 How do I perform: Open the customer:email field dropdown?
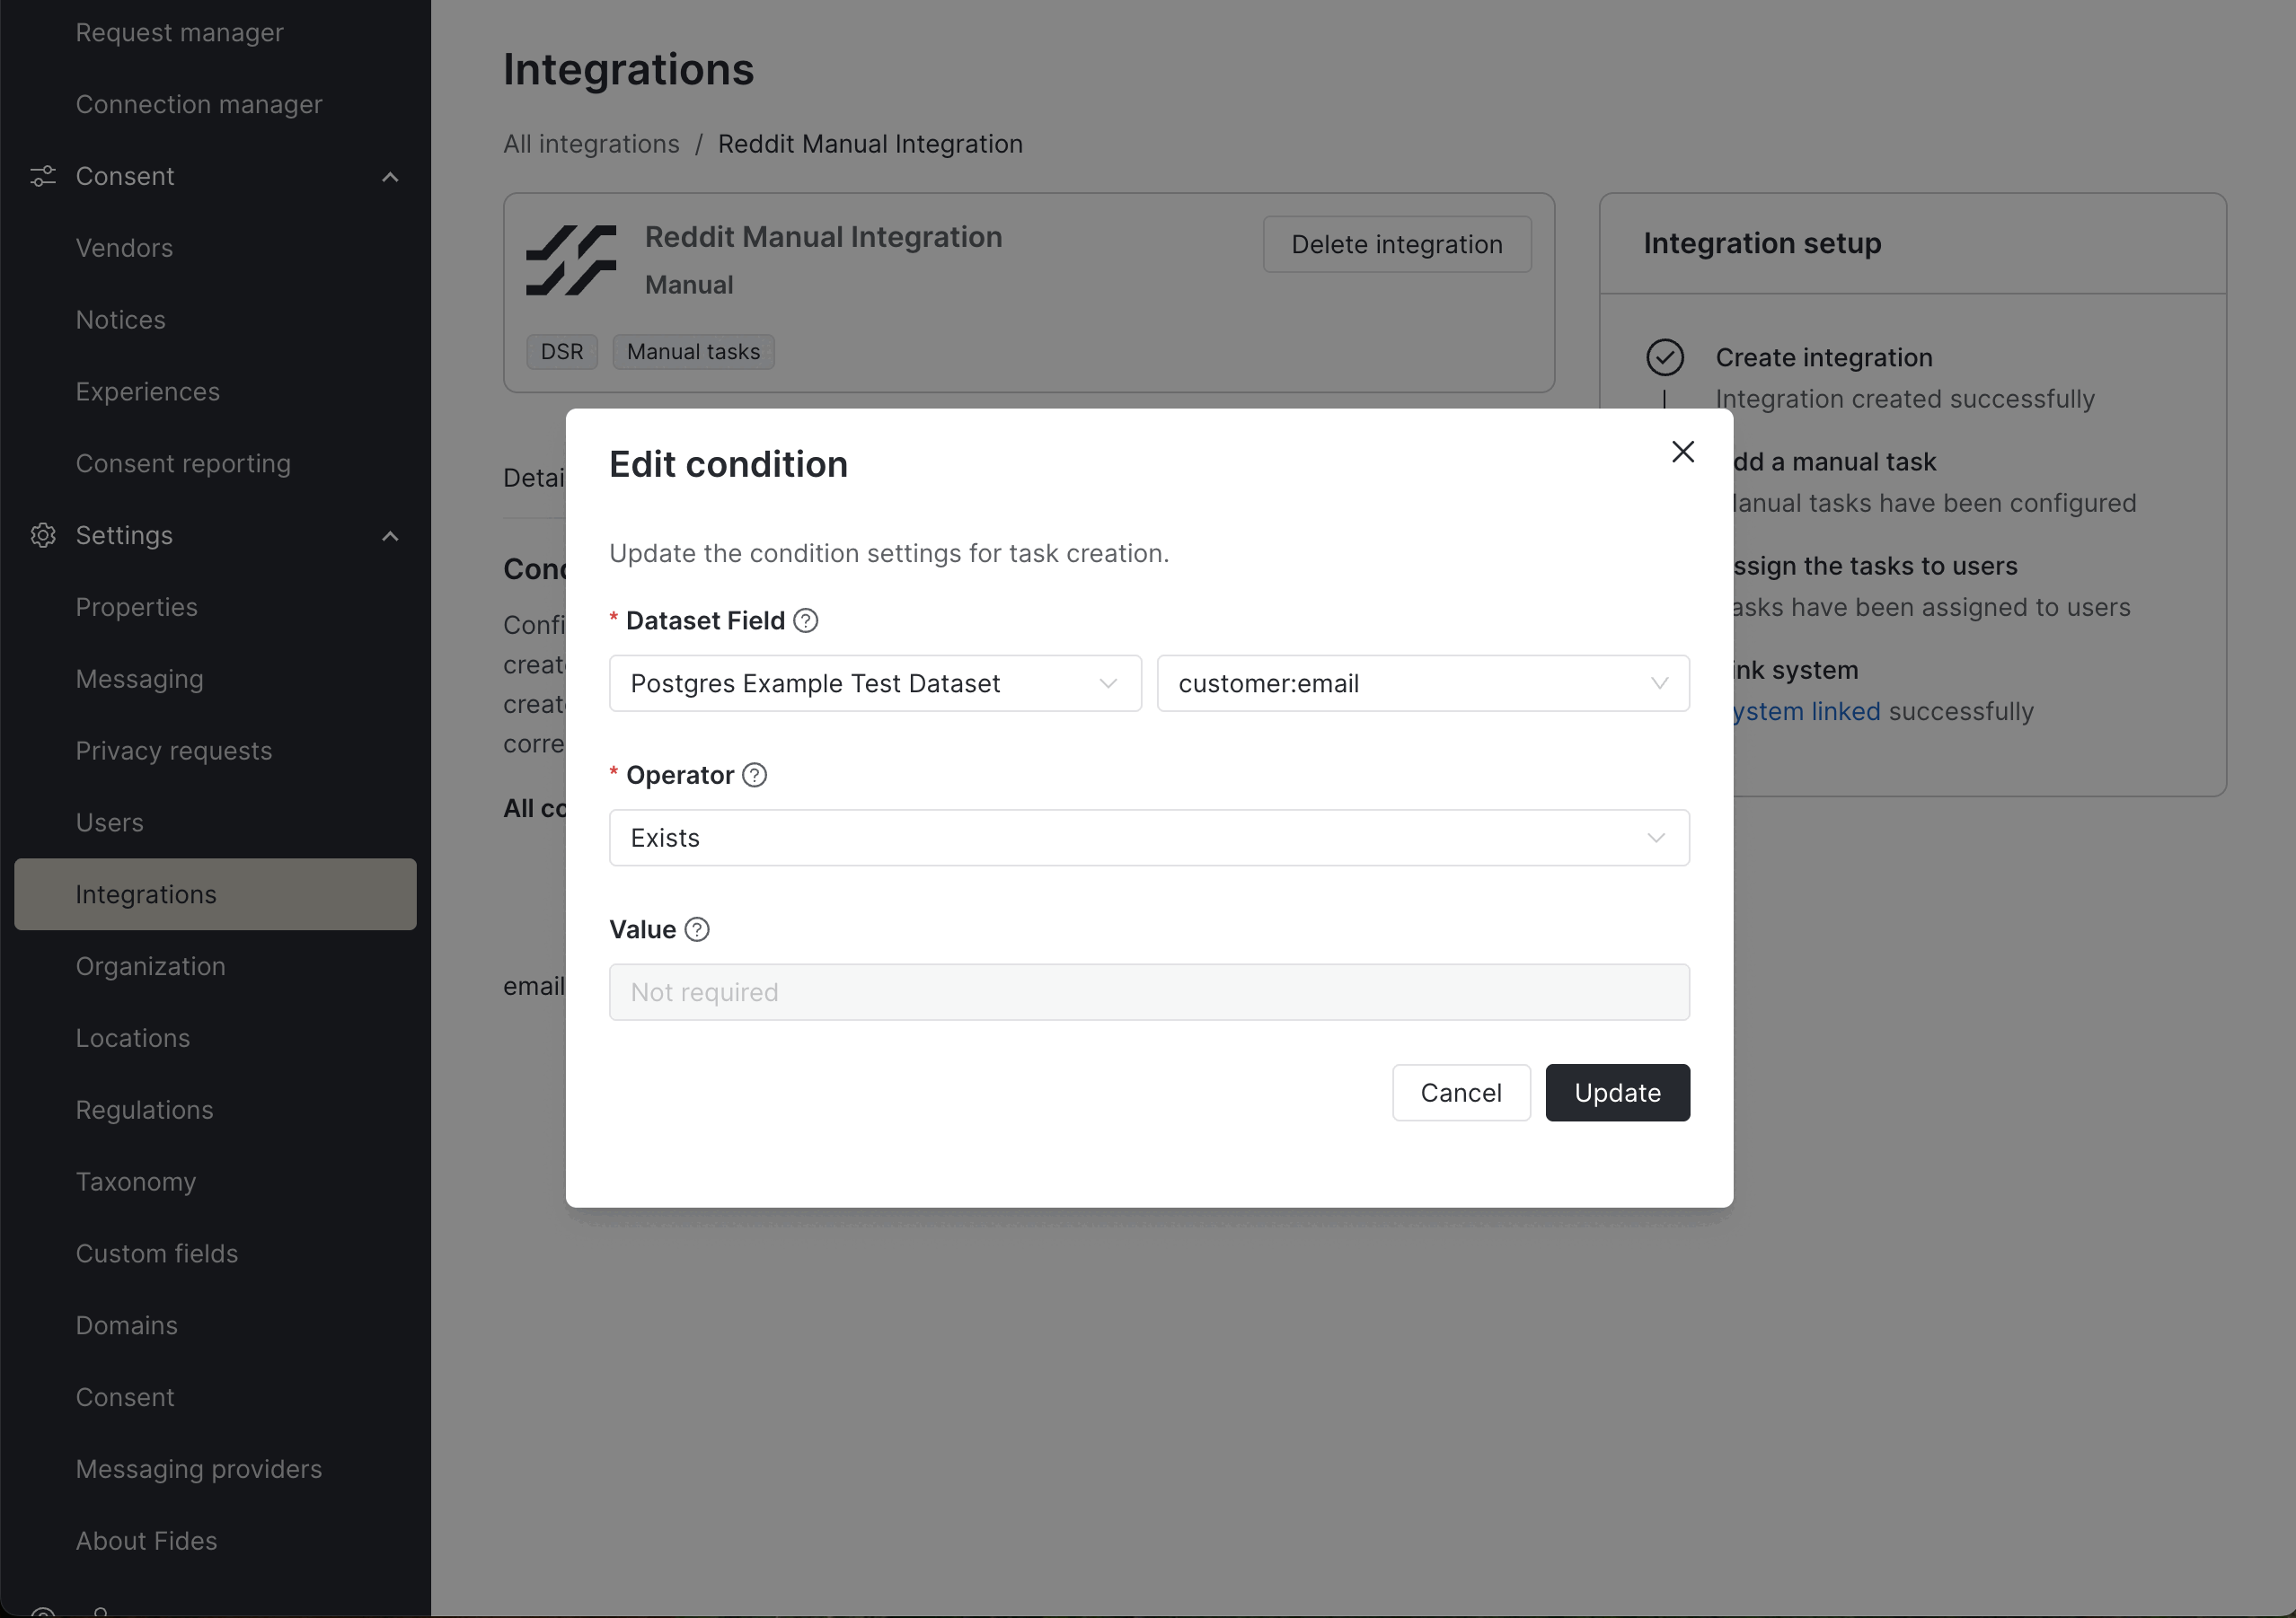pyautogui.click(x=1422, y=683)
